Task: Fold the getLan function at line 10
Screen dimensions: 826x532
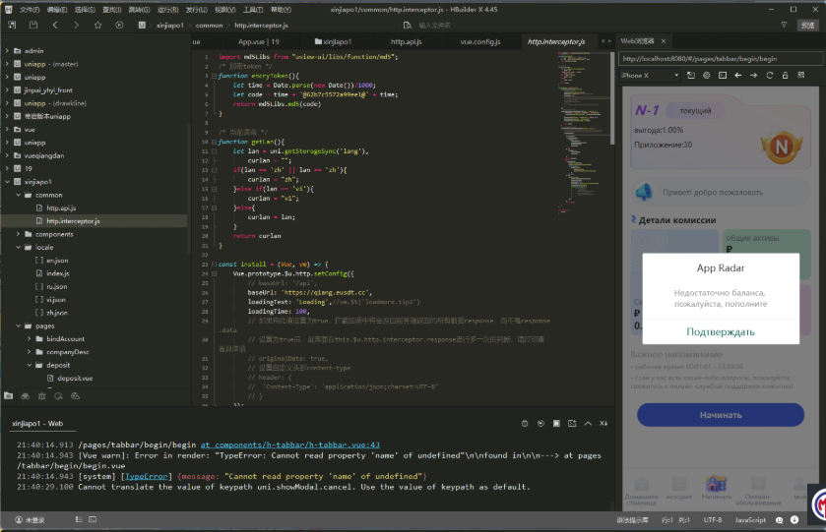Action: 215,142
